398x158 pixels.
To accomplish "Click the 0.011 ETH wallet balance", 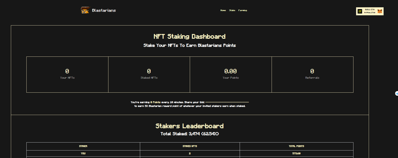I will pos(370,10).
